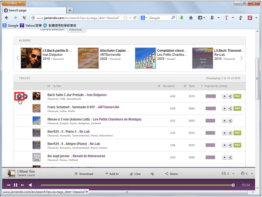Add Bwv525 Allegro (Piano) to playlist

pyautogui.click(x=225, y=145)
